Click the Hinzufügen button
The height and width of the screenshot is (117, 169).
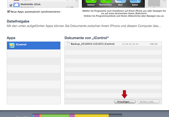(x=125, y=102)
